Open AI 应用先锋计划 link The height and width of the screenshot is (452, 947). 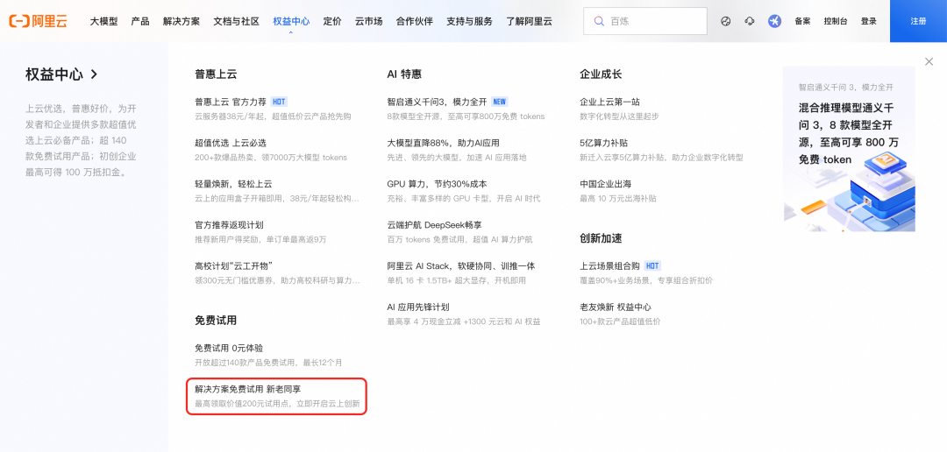click(418, 307)
